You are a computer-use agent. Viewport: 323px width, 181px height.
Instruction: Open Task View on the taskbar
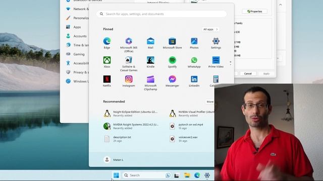click(x=177, y=175)
